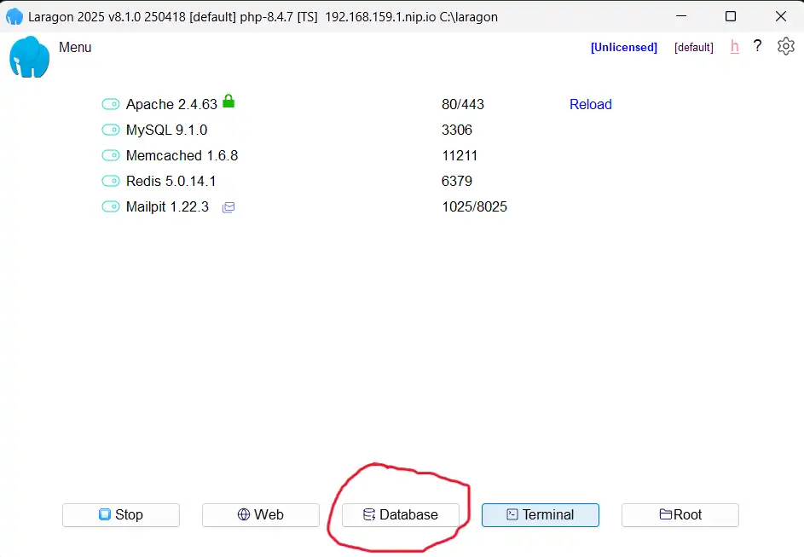Open the Menu label
This screenshot has width=804, height=557.
[75, 47]
